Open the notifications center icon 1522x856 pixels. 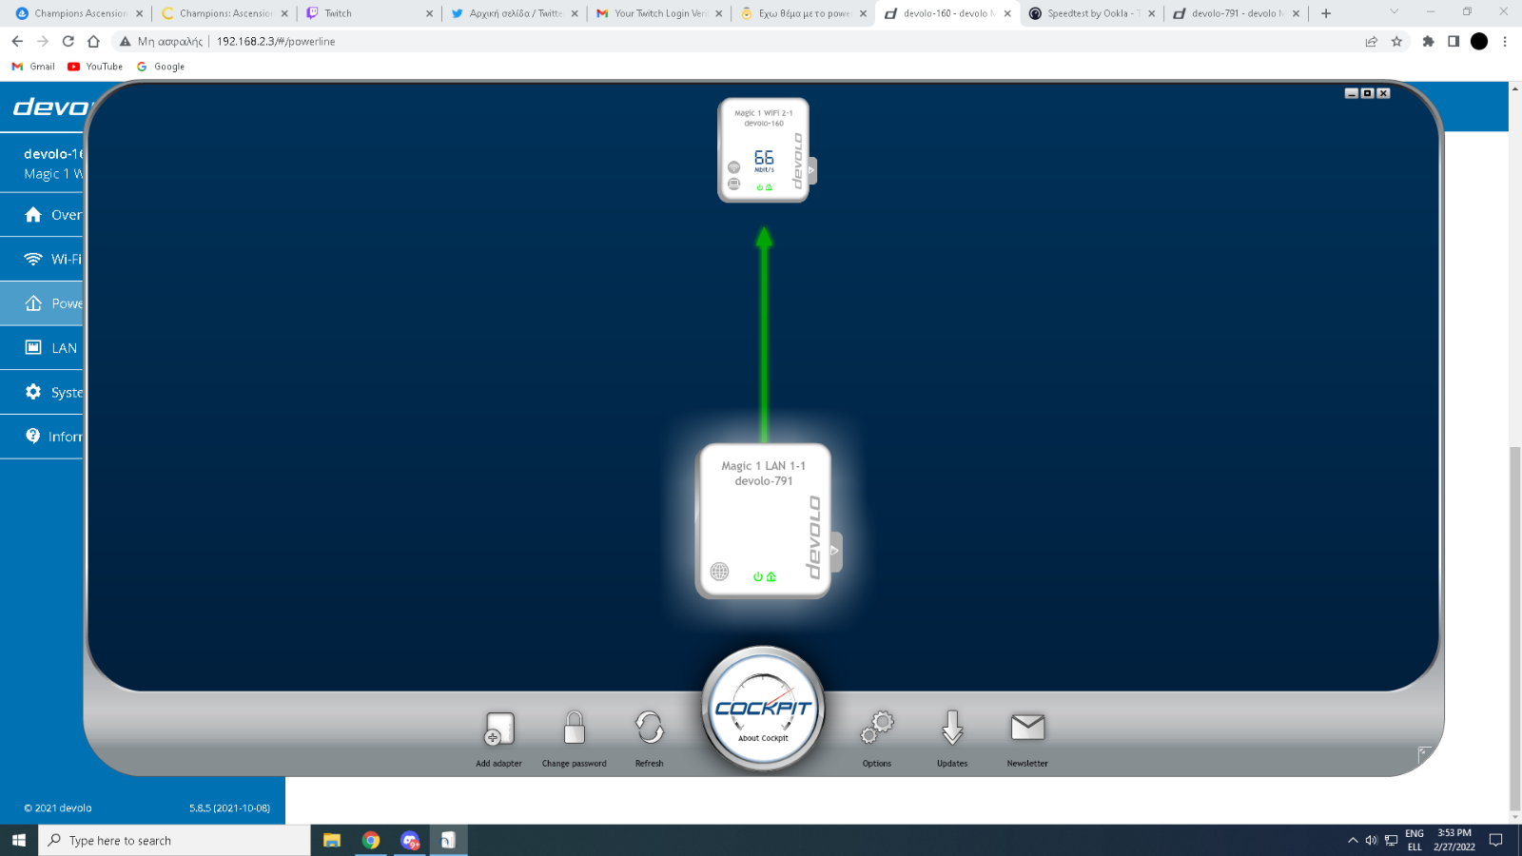1495,840
